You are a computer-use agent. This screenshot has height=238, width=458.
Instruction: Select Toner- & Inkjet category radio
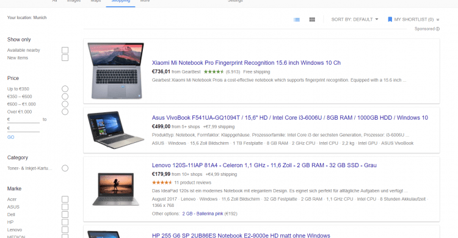65,168
